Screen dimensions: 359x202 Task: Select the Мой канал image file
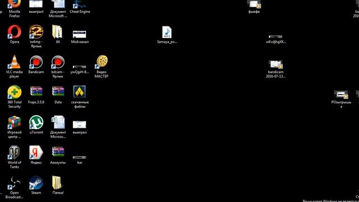click(x=80, y=36)
